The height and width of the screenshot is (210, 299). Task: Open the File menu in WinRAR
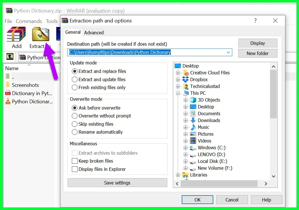[x=8, y=21]
